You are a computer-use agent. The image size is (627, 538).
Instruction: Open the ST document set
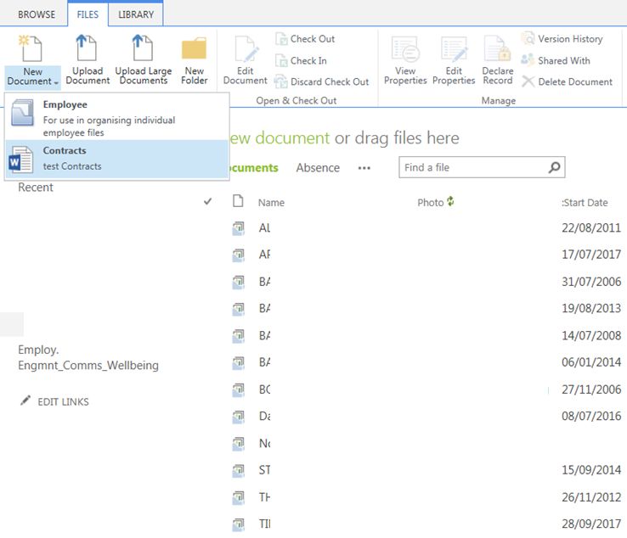[x=264, y=470]
